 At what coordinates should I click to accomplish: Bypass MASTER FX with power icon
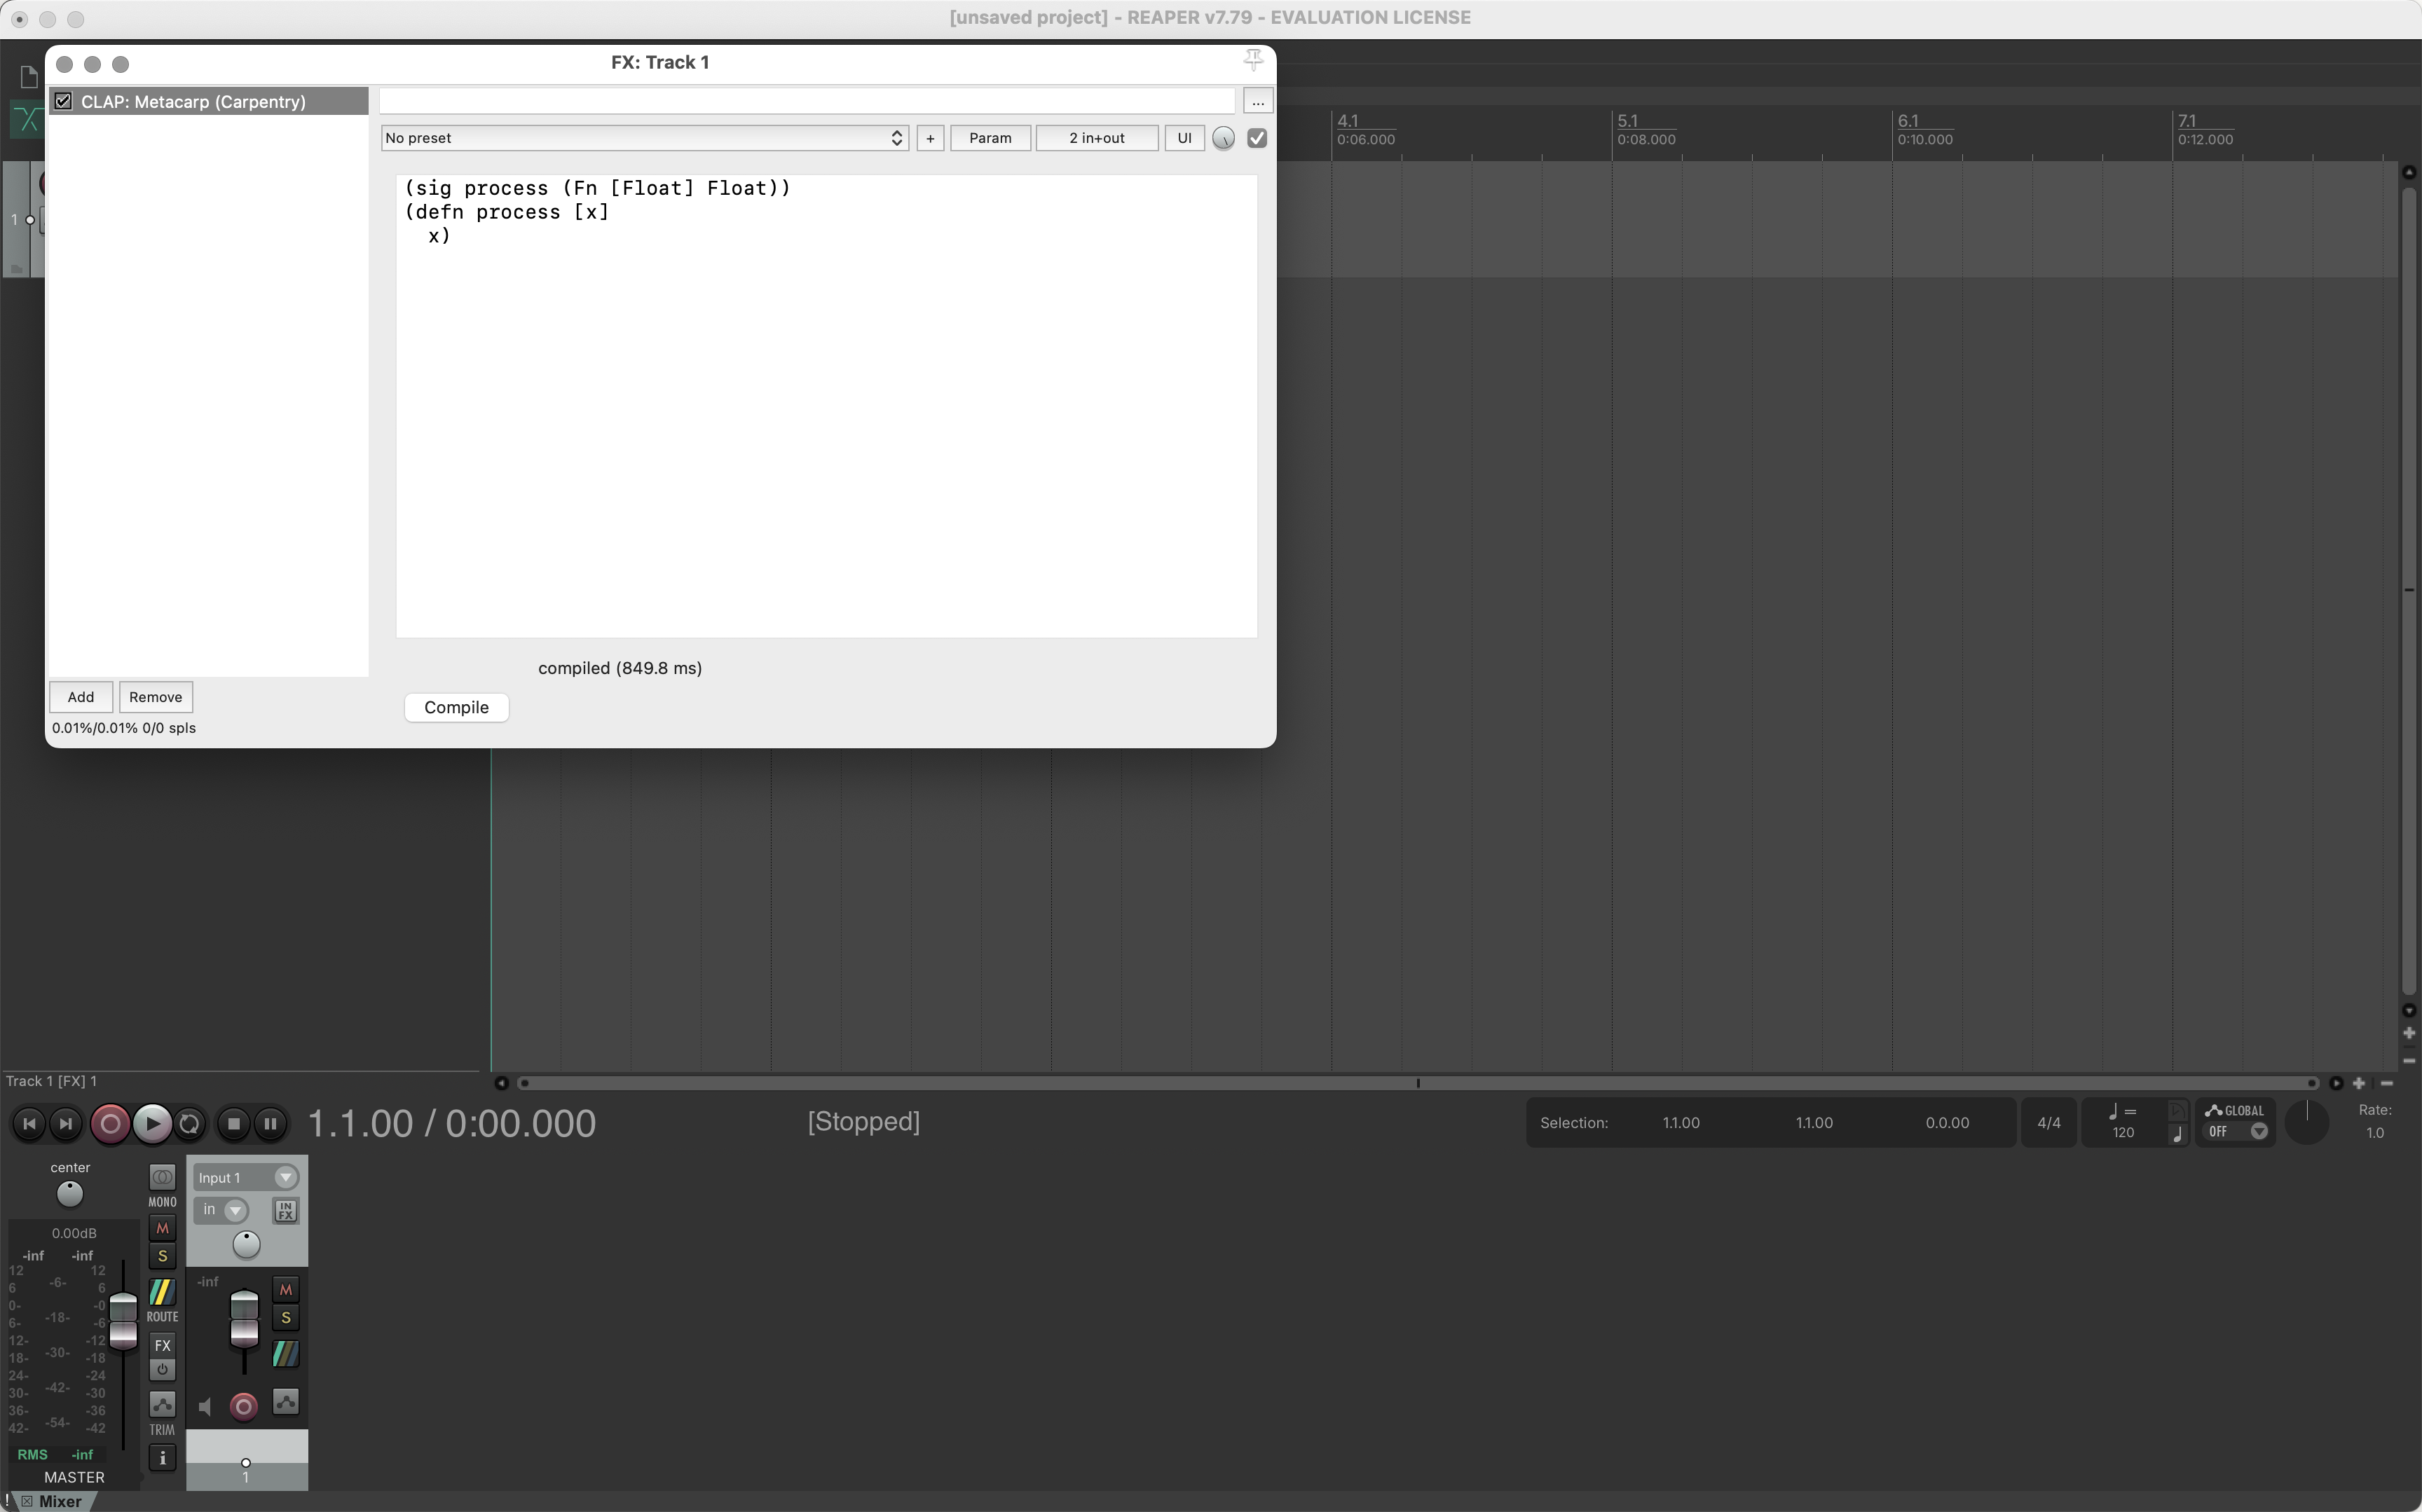coord(162,1369)
